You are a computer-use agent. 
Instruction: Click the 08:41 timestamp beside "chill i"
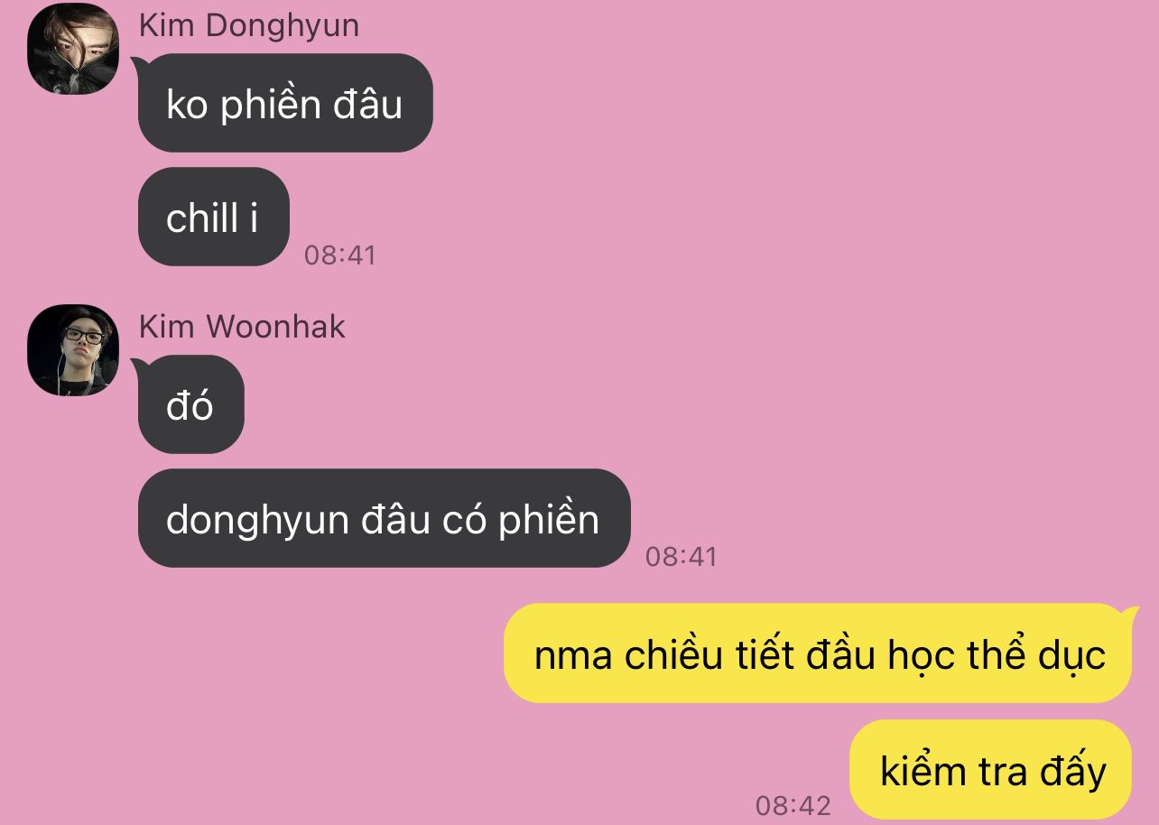point(339,255)
